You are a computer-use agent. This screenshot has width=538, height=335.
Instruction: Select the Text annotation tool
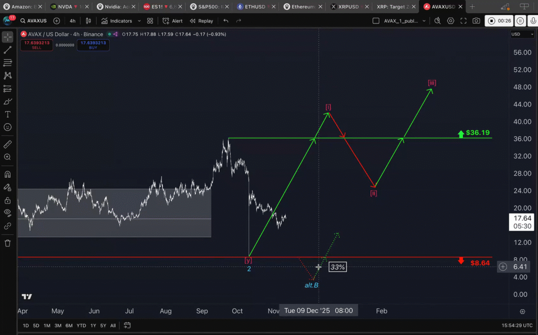pos(8,114)
